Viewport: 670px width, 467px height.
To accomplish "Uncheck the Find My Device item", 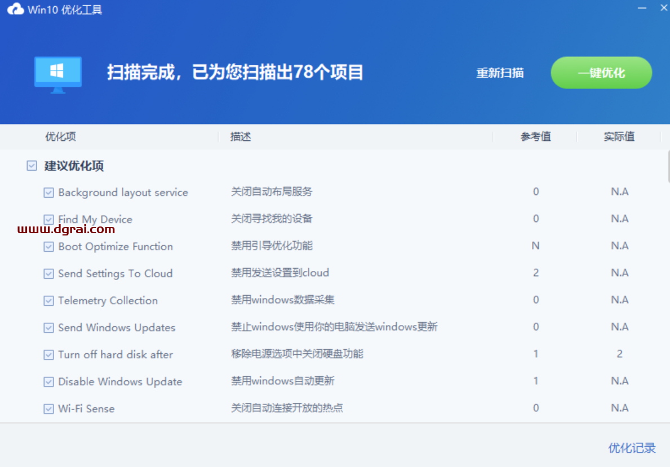I will click(48, 219).
